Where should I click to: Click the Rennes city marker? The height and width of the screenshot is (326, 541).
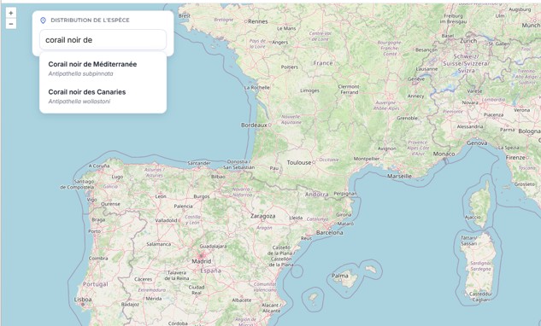[246, 21]
